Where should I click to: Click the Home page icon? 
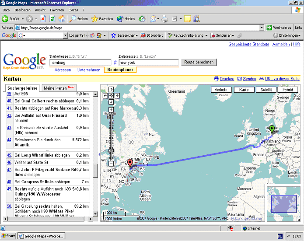pos(62,19)
